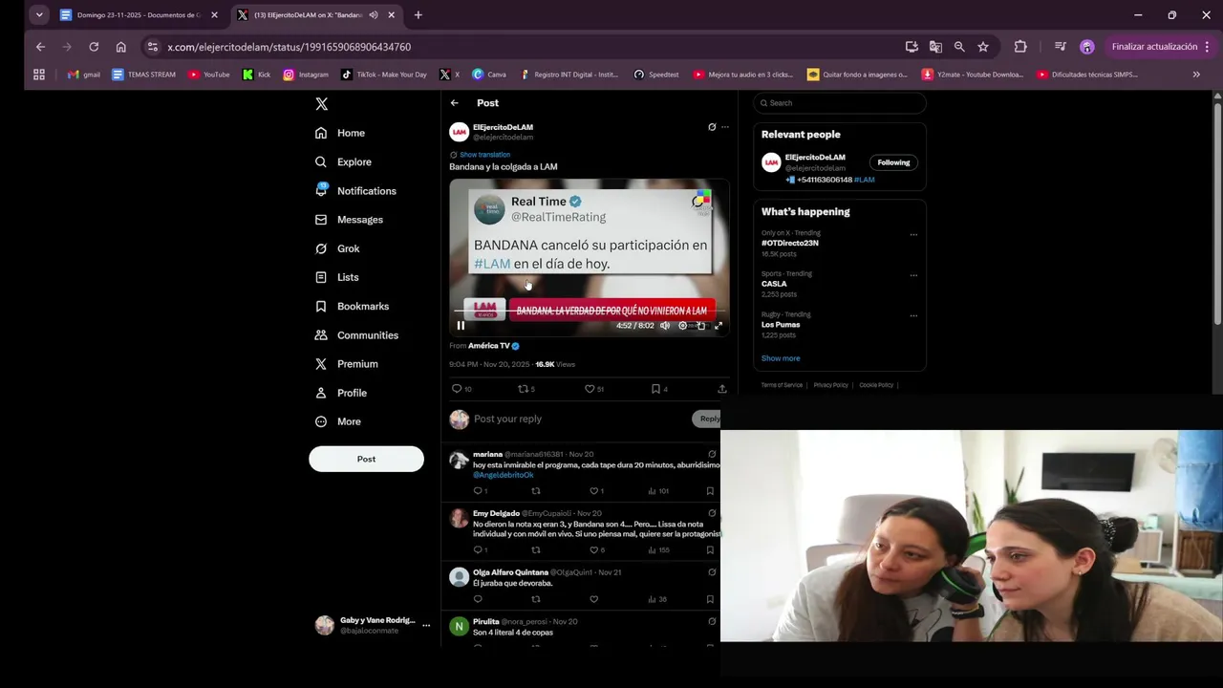Open browser extensions puzzle icon

point(1020,47)
